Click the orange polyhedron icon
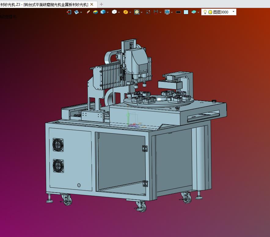This screenshot has height=237, width=270. [x=126, y=12]
